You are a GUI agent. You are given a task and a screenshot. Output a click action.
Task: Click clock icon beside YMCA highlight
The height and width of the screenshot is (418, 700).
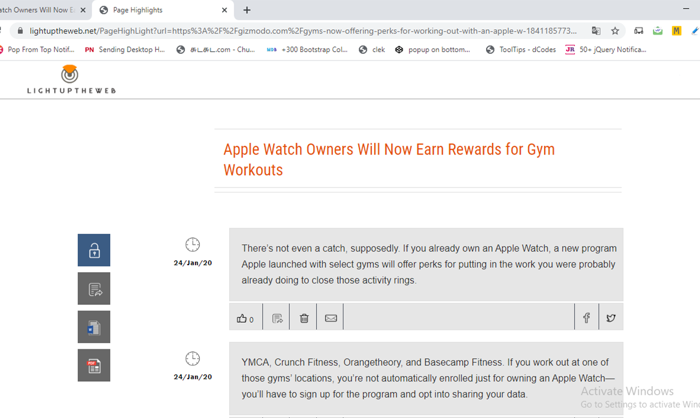click(192, 359)
